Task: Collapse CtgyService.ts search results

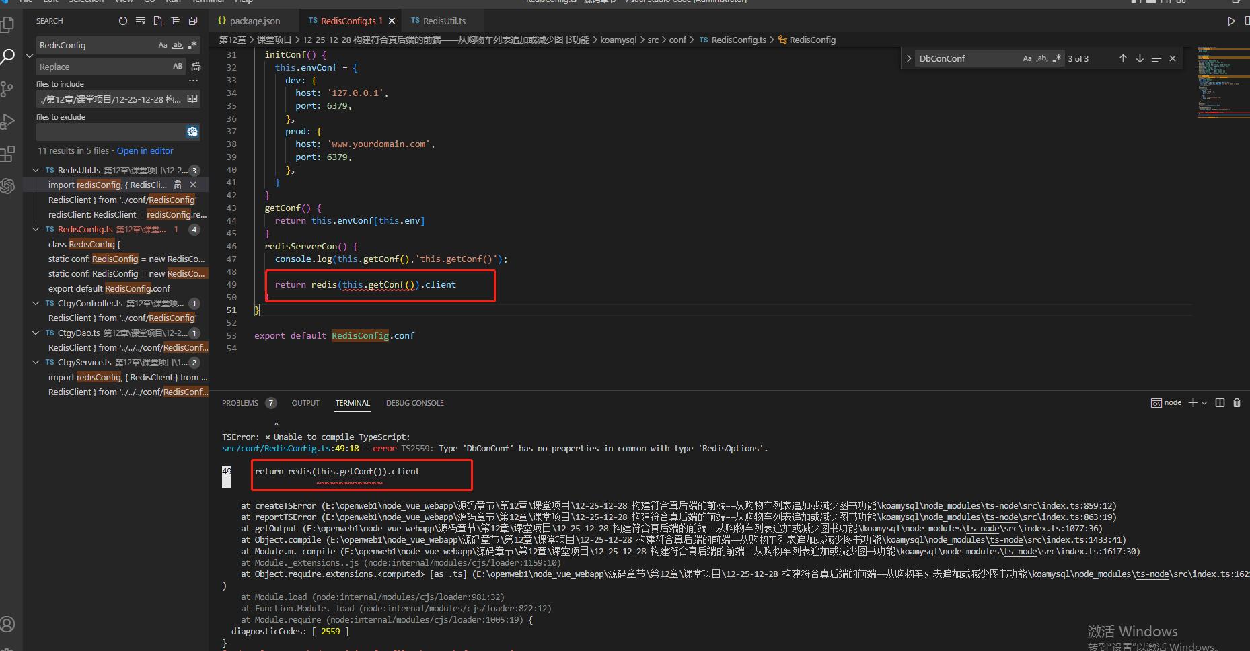Action: tap(36, 362)
